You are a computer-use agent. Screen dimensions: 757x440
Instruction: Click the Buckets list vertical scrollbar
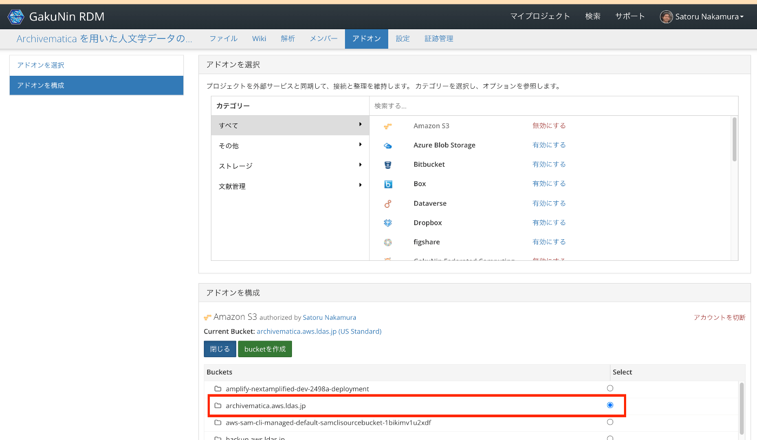coord(741,408)
